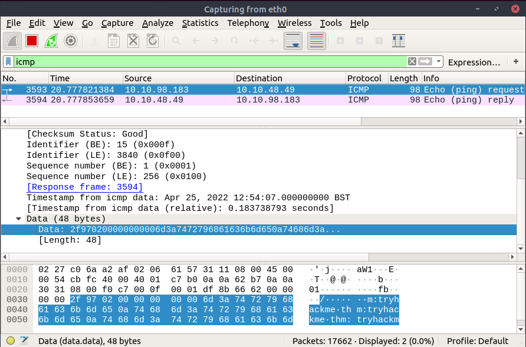Open the File menu
The width and height of the screenshot is (526, 347).
[x=14, y=23]
